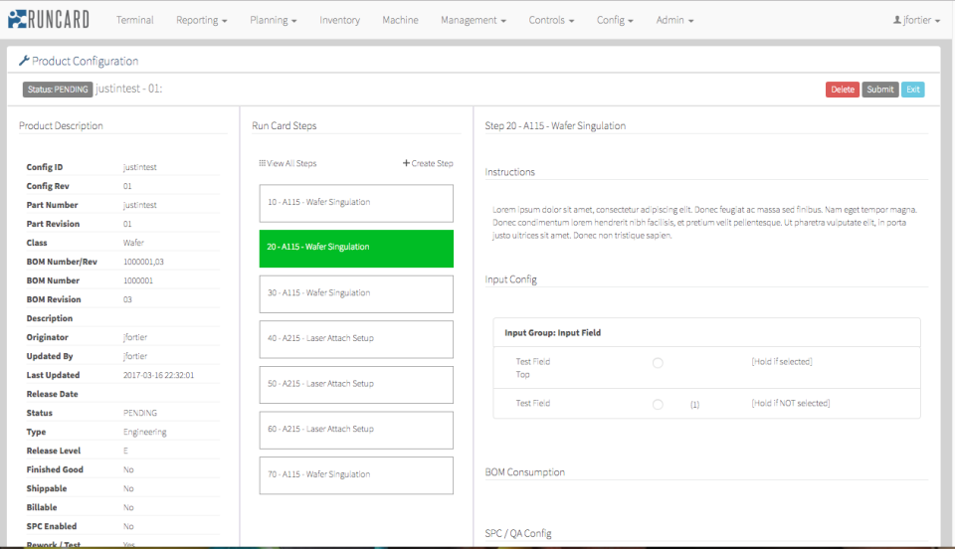Open the Inventory page
The width and height of the screenshot is (955, 549).
(x=339, y=20)
